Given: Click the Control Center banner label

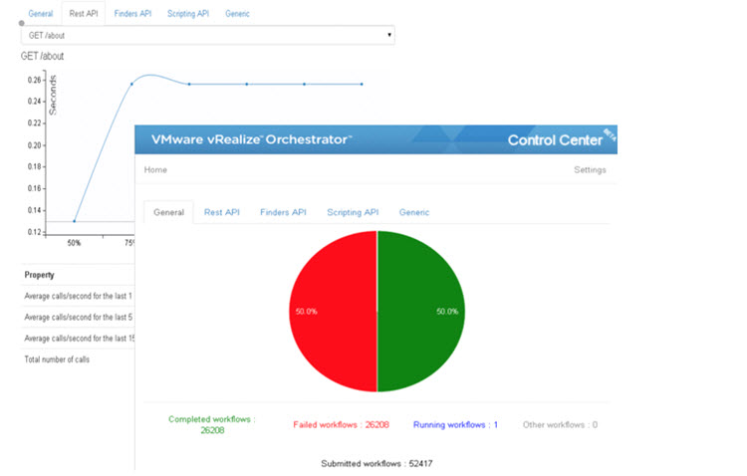Looking at the screenshot, I should pyautogui.click(x=555, y=140).
